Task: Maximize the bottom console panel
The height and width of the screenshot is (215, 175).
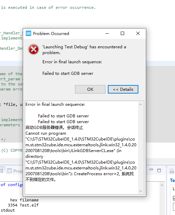Action: point(159,170)
